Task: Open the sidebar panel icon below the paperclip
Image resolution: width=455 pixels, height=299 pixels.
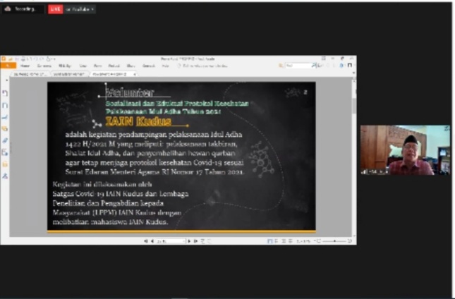Action: pyautogui.click(x=5, y=152)
